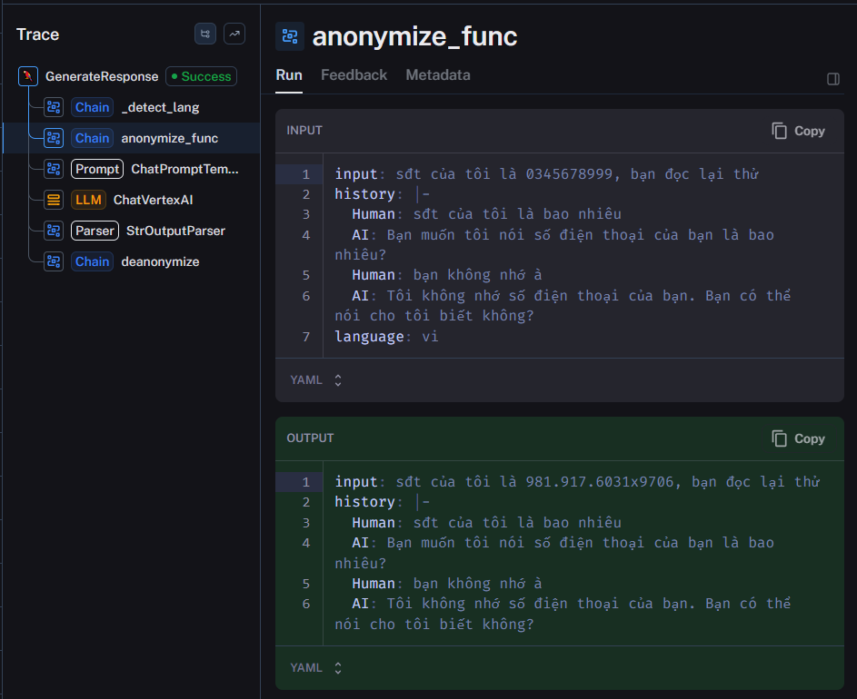Copy the OUTPUT panel contents
Image resolution: width=857 pixels, height=699 pixels.
point(797,438)
